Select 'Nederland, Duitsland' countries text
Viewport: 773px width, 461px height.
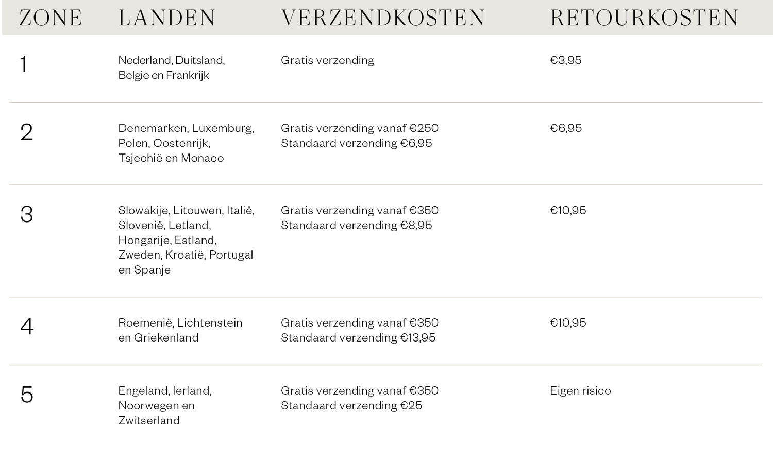[172, 60]
